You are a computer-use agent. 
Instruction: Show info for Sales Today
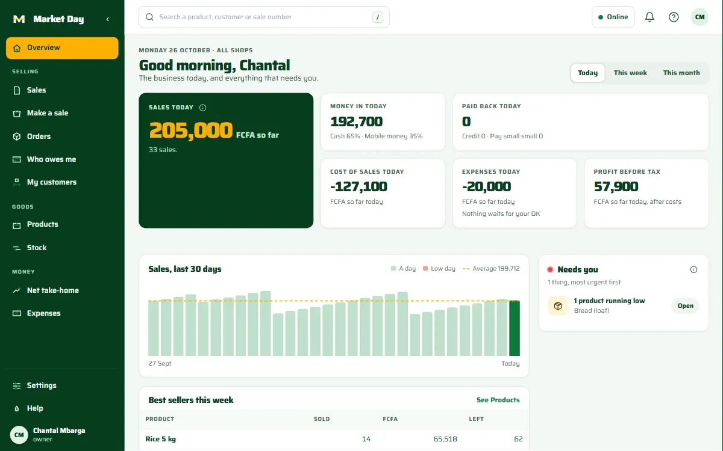click(202, 108)
